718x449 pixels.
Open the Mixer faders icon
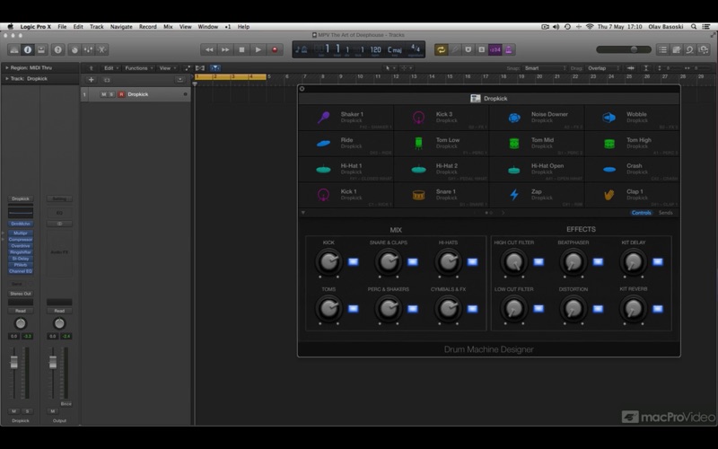88,49
